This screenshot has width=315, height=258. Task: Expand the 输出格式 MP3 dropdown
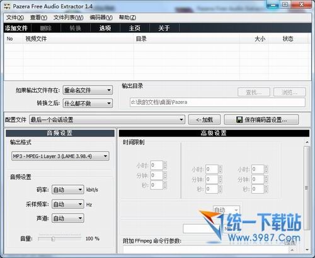[x=60, y=156]
